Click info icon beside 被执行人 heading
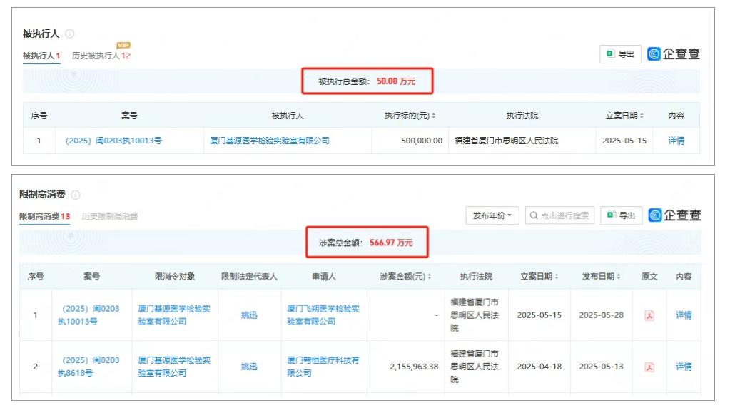This screenshot has height=413, width=735. point(70,34)
